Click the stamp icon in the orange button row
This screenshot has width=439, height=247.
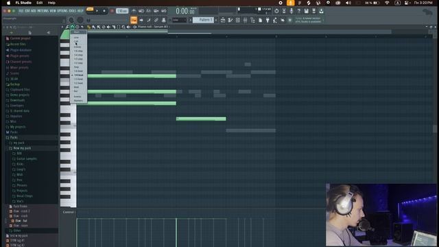164,20
